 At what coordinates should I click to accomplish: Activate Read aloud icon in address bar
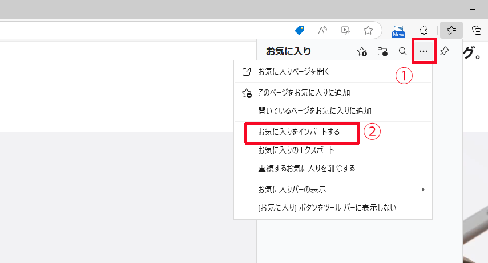tap(322, 30)
